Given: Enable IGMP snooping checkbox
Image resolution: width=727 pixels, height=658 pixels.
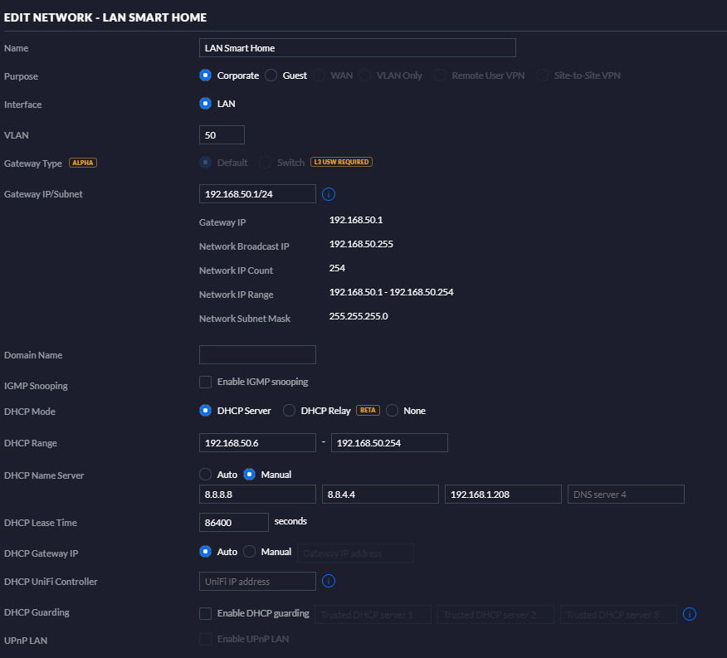Looking at the screenshot, I should [x=205, y=382].
